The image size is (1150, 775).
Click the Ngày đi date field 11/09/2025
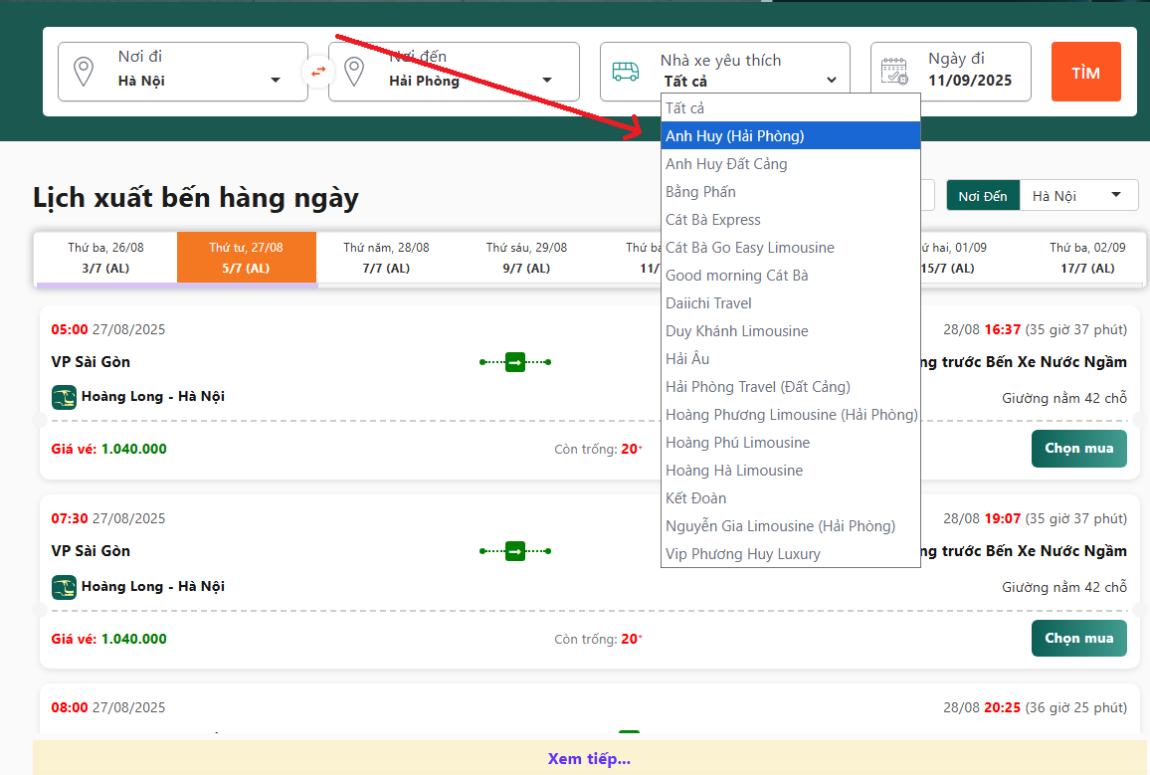click(969, 81)
